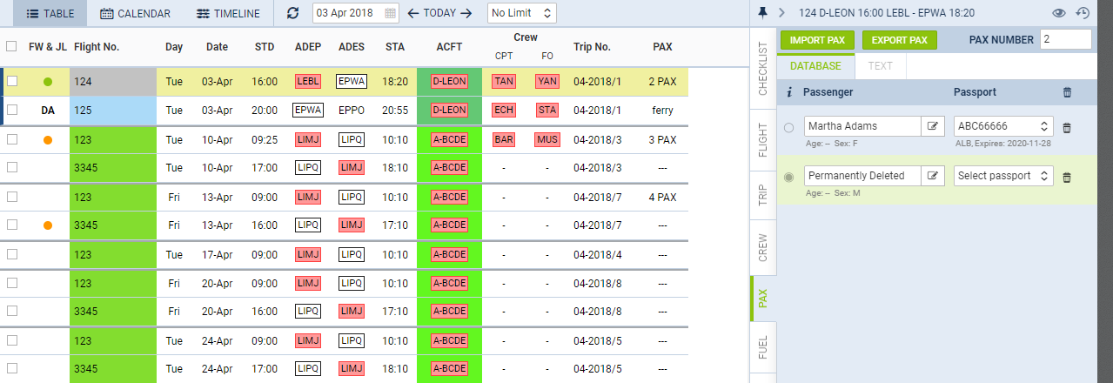Check the box for 10-Apr flight 3345
The height and width of the screenshot is (383, 1113).
point(12,168)
